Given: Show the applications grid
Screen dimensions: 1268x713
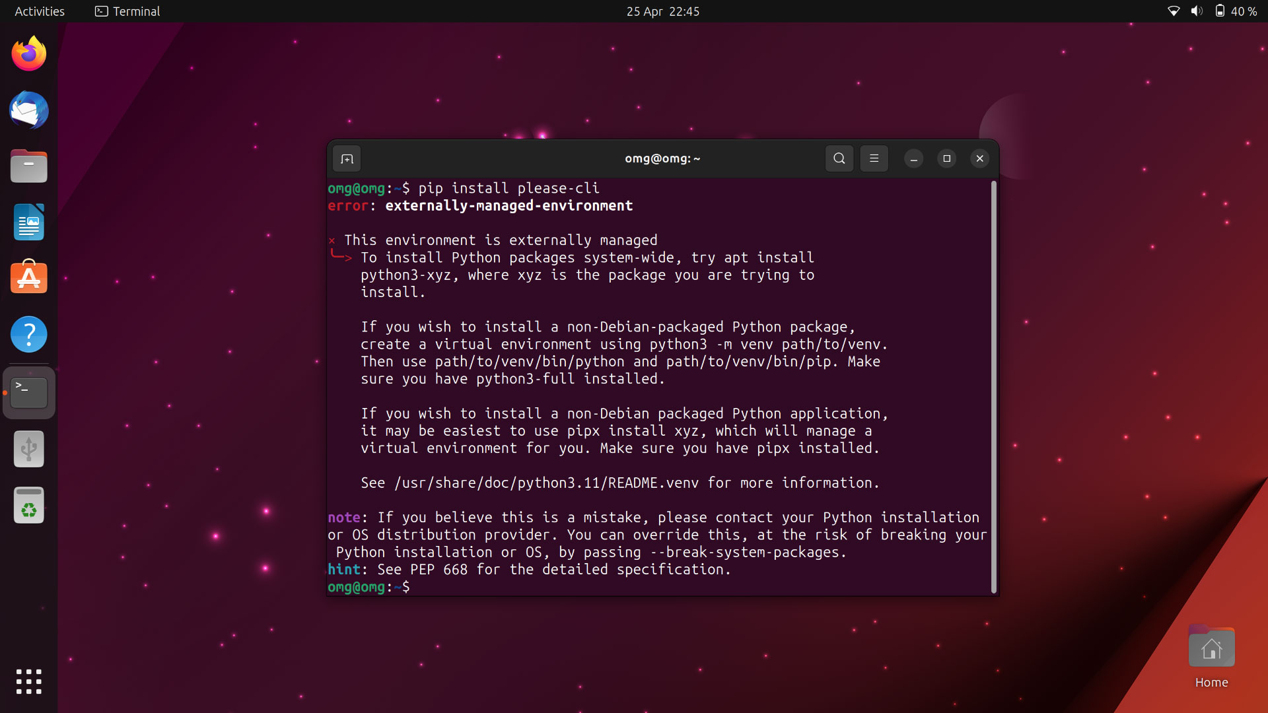Looking at the screenshot, I should (29, 681).
